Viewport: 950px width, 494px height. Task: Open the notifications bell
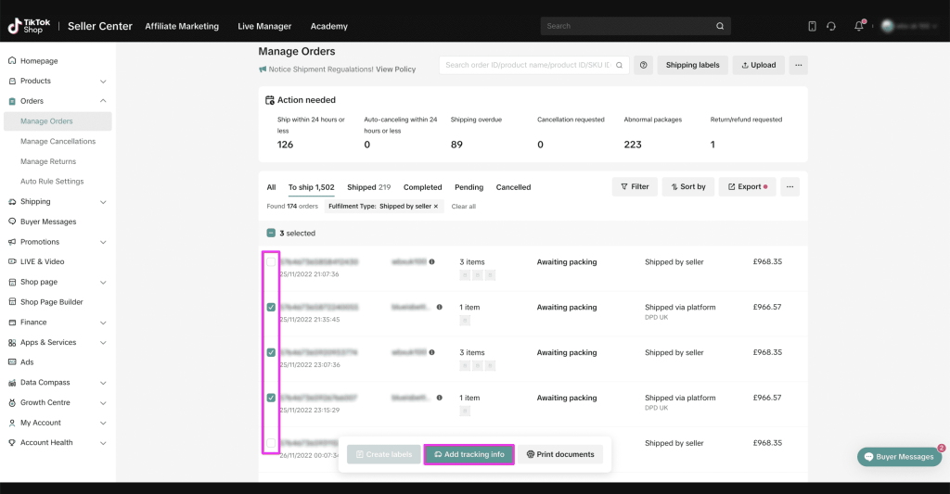tap(859, 26)
